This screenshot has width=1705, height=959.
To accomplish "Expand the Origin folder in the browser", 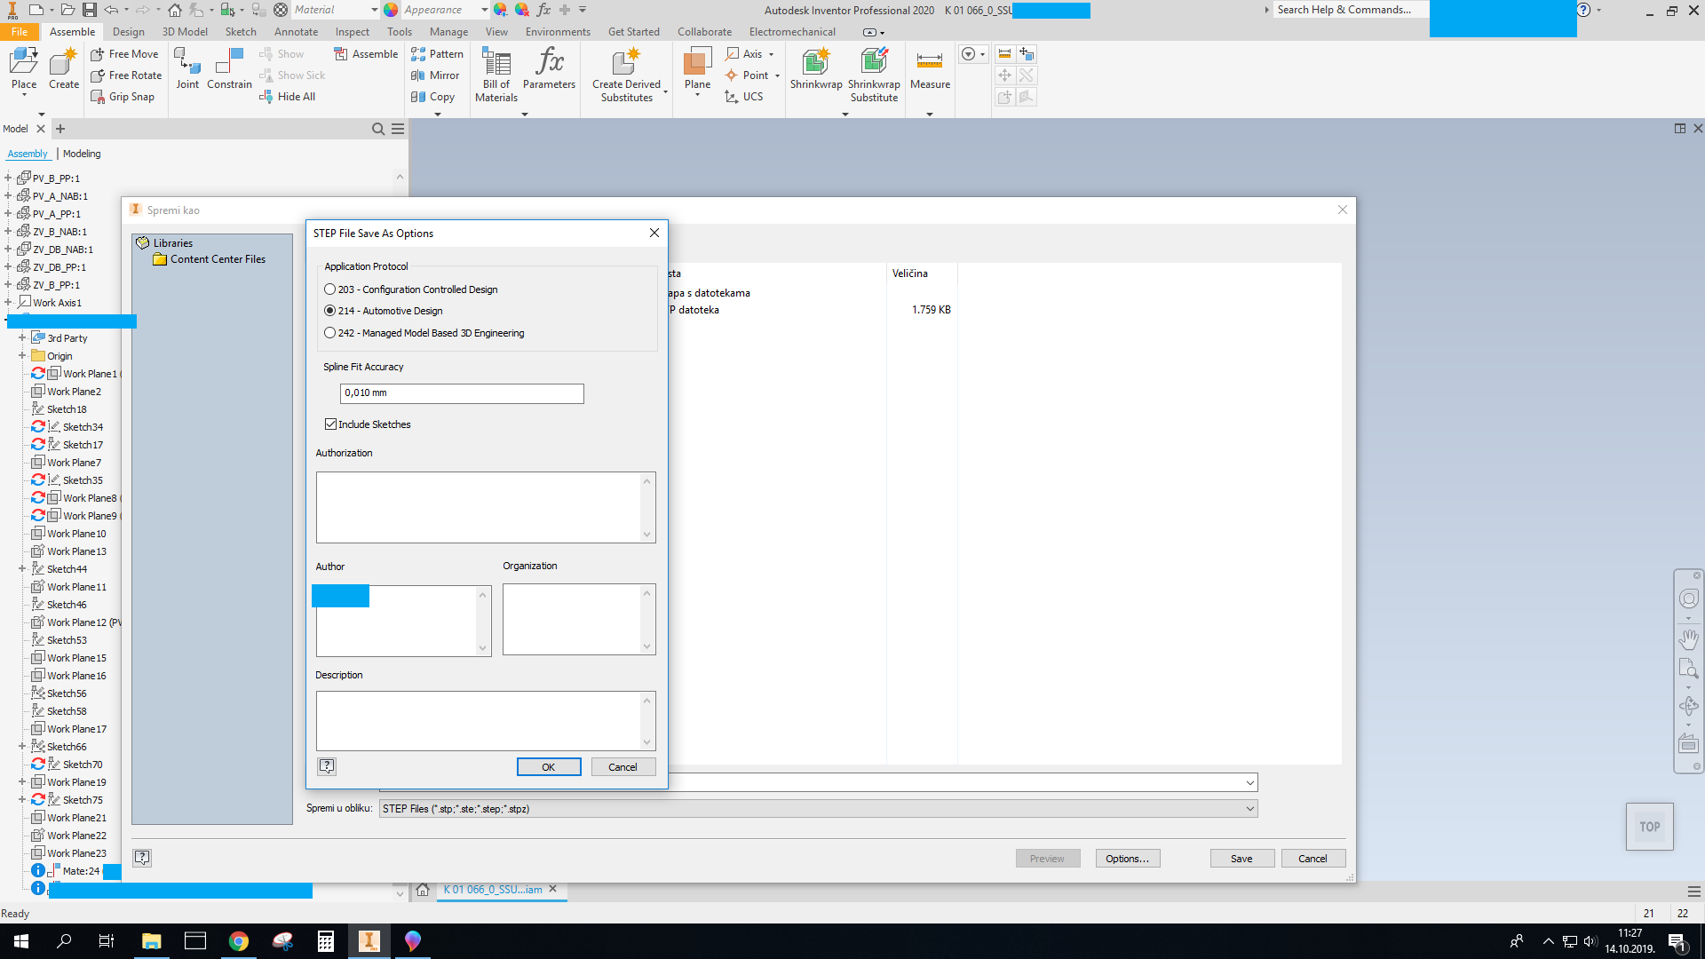I will coord(22,355).
